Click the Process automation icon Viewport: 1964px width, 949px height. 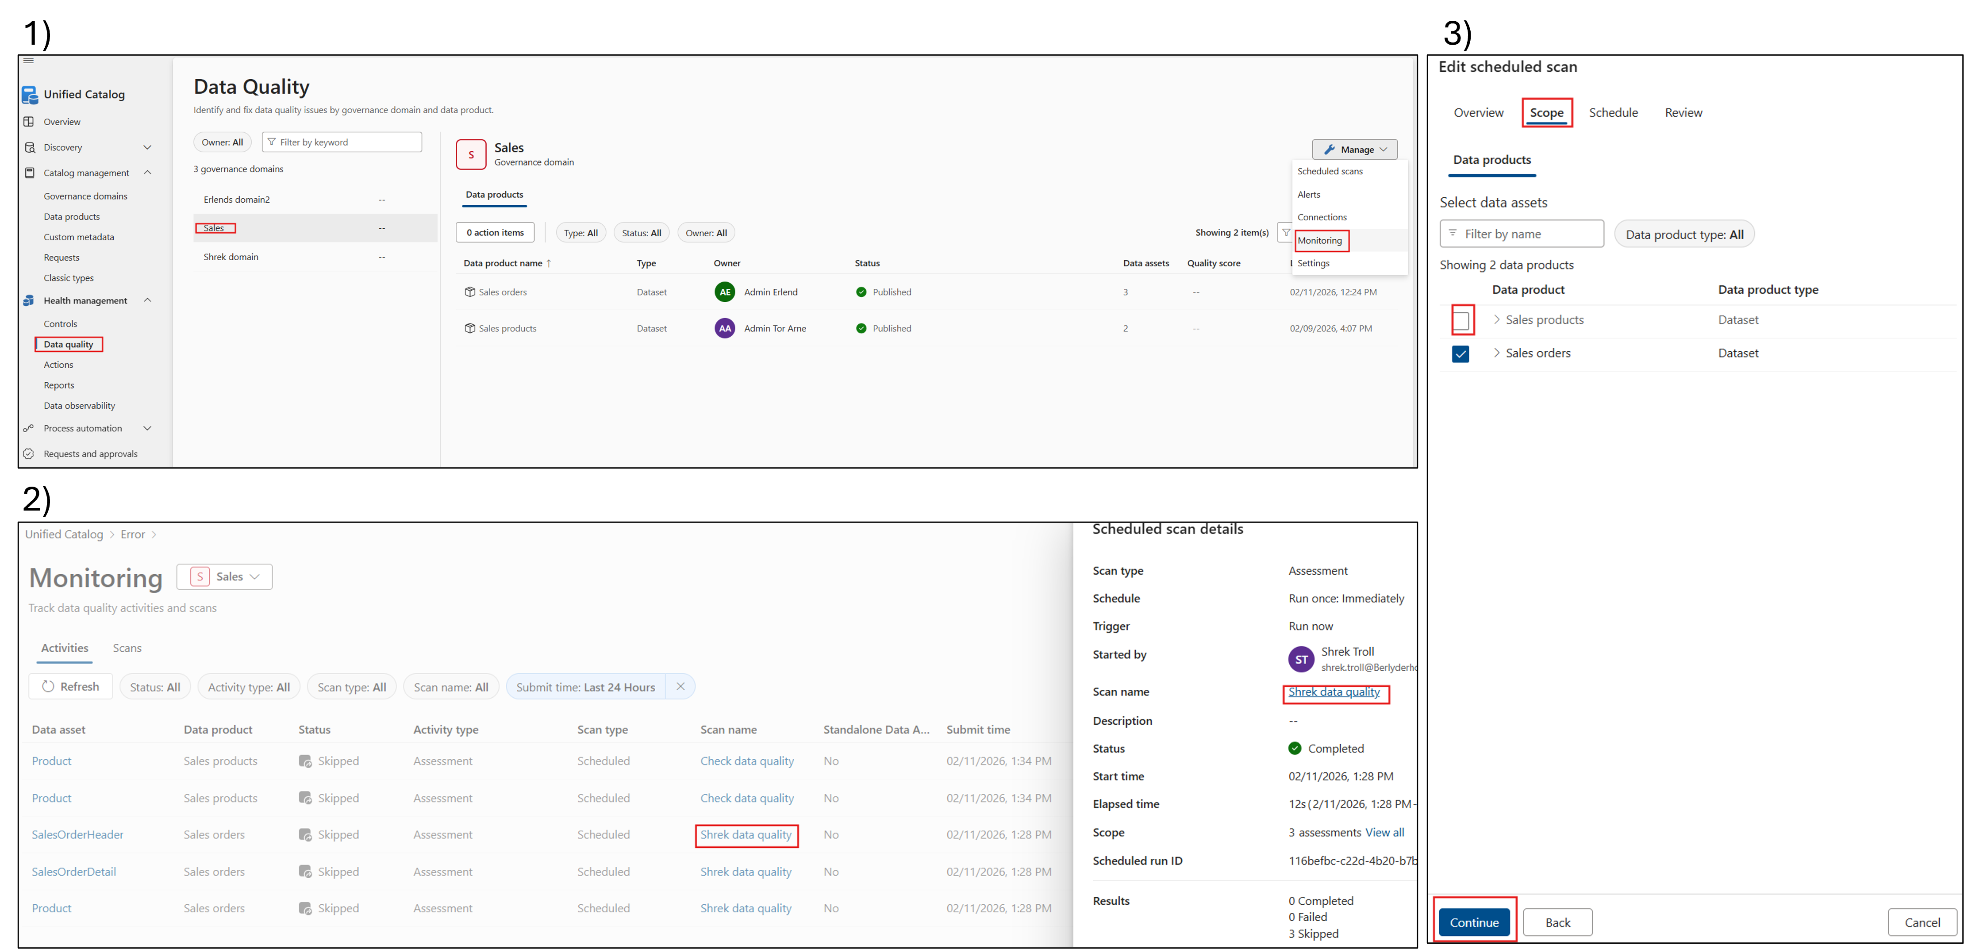point(29,428)
